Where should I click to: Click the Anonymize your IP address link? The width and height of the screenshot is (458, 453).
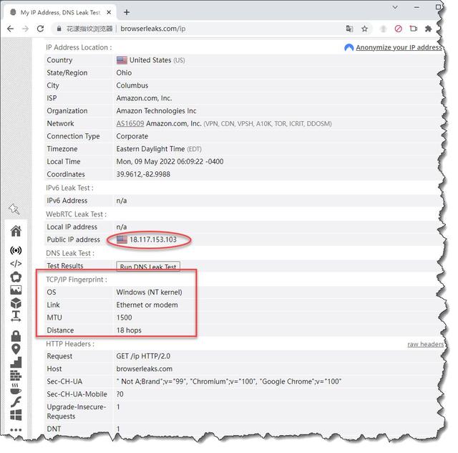pos(399,47)
